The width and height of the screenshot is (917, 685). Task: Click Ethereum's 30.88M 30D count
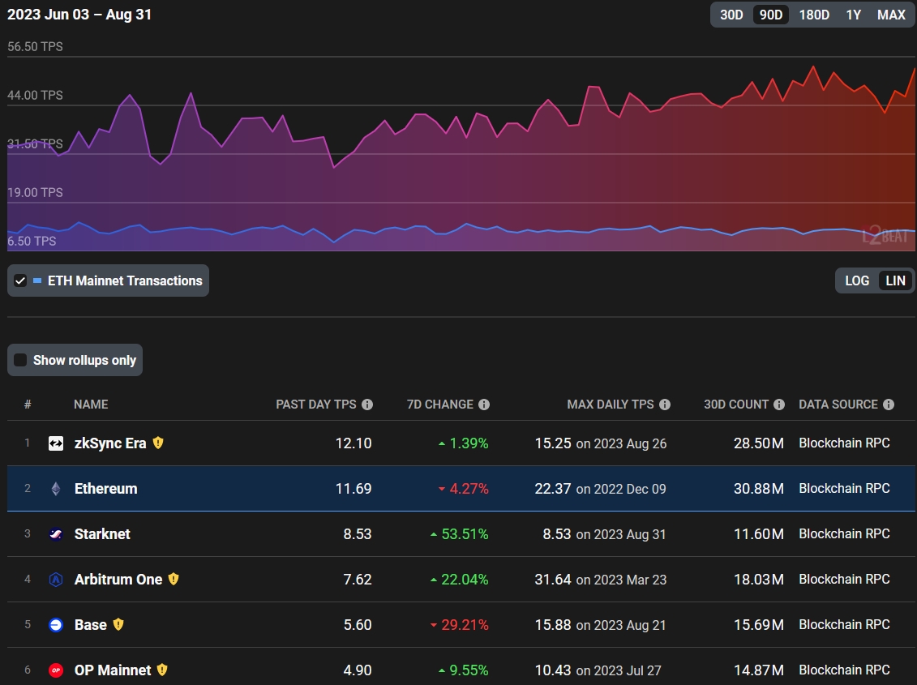(x=759, y=489)
